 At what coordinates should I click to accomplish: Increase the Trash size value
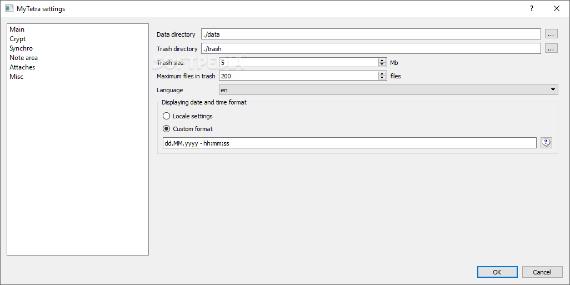tap(382, 61)
